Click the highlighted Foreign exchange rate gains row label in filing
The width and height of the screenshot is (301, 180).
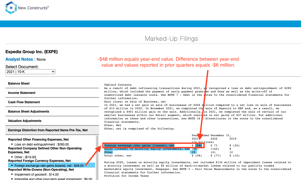coord(139,146)
